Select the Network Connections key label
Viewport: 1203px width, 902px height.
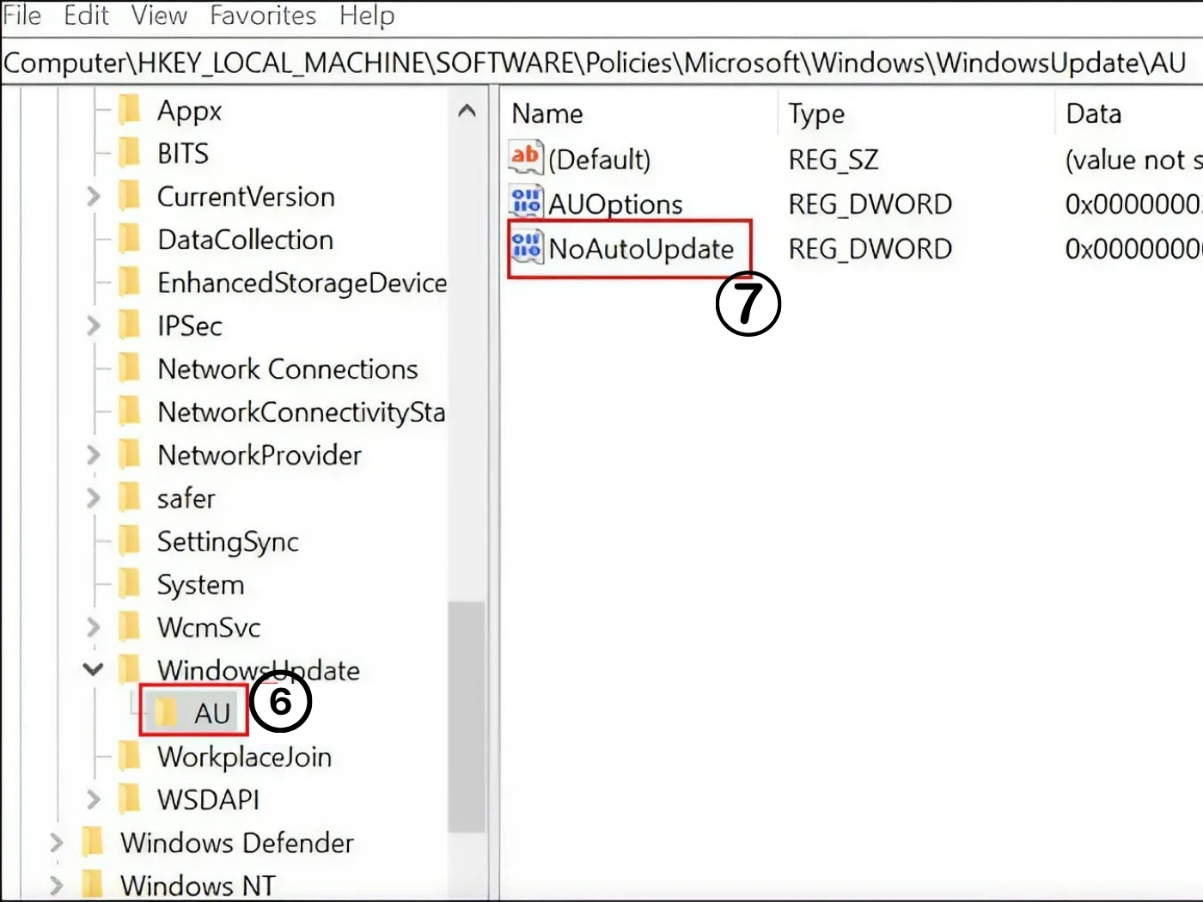point(288,369)
